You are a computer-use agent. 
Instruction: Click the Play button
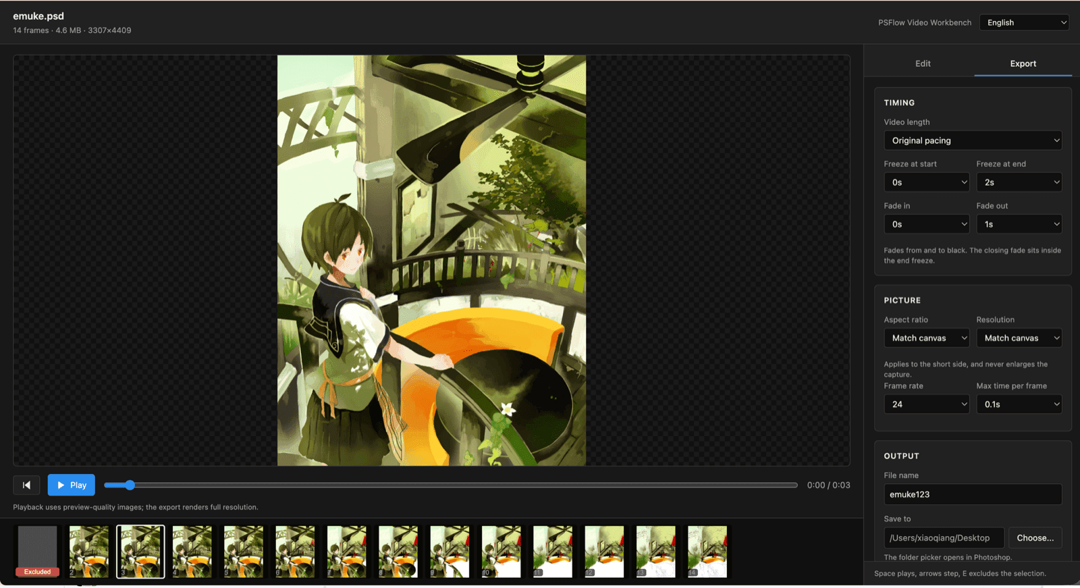click(x=72, y=485)
